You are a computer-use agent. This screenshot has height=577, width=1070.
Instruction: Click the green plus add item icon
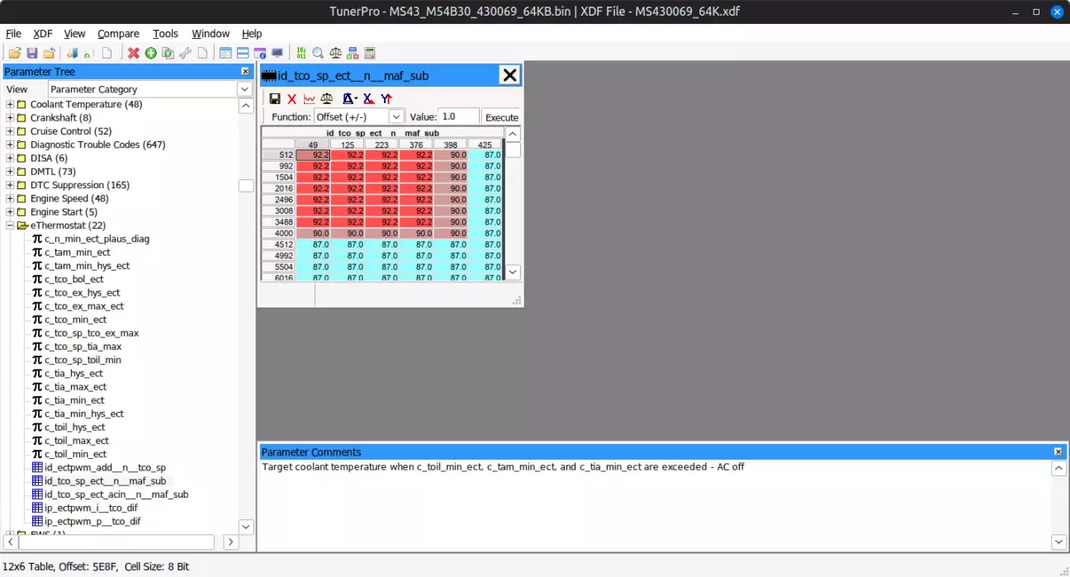point(151,54)
